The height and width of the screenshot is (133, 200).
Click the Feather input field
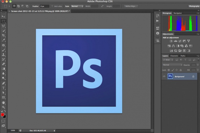pyautogui.click(x=44, y=6)
